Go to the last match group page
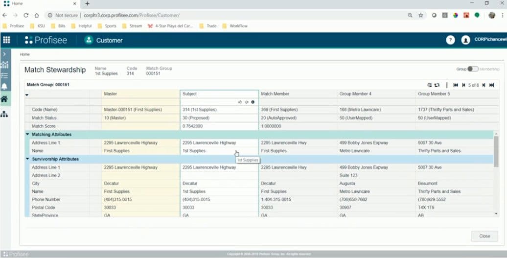507x258 pixels. (x=491, y=85)
